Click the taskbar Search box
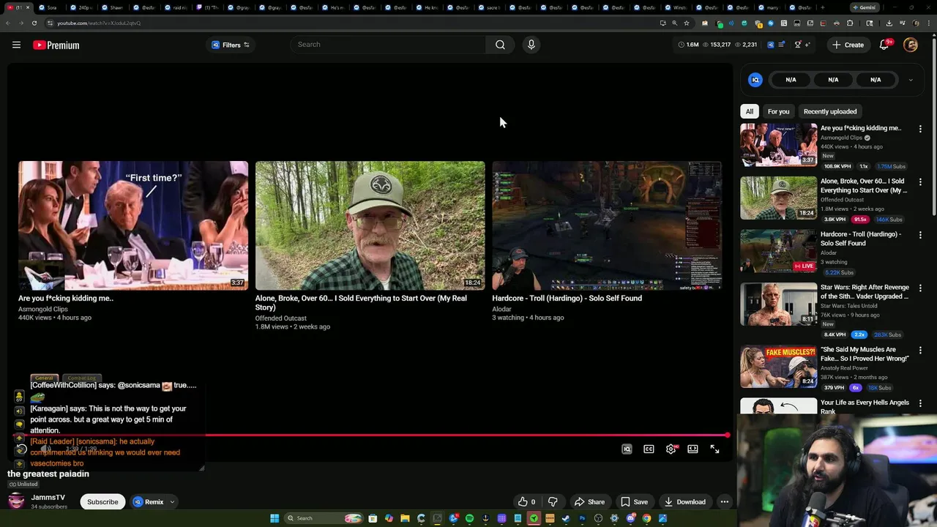Viewport: 937px width, 527px height. point(324,518)
